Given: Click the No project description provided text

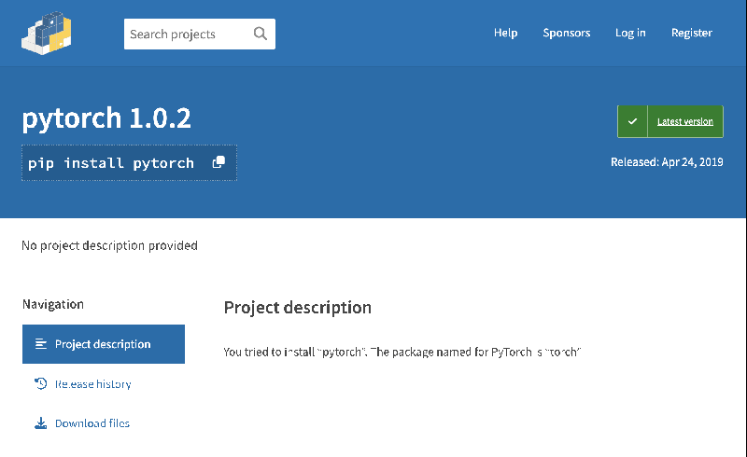Looking at the screenshot, I should point(109,245).
